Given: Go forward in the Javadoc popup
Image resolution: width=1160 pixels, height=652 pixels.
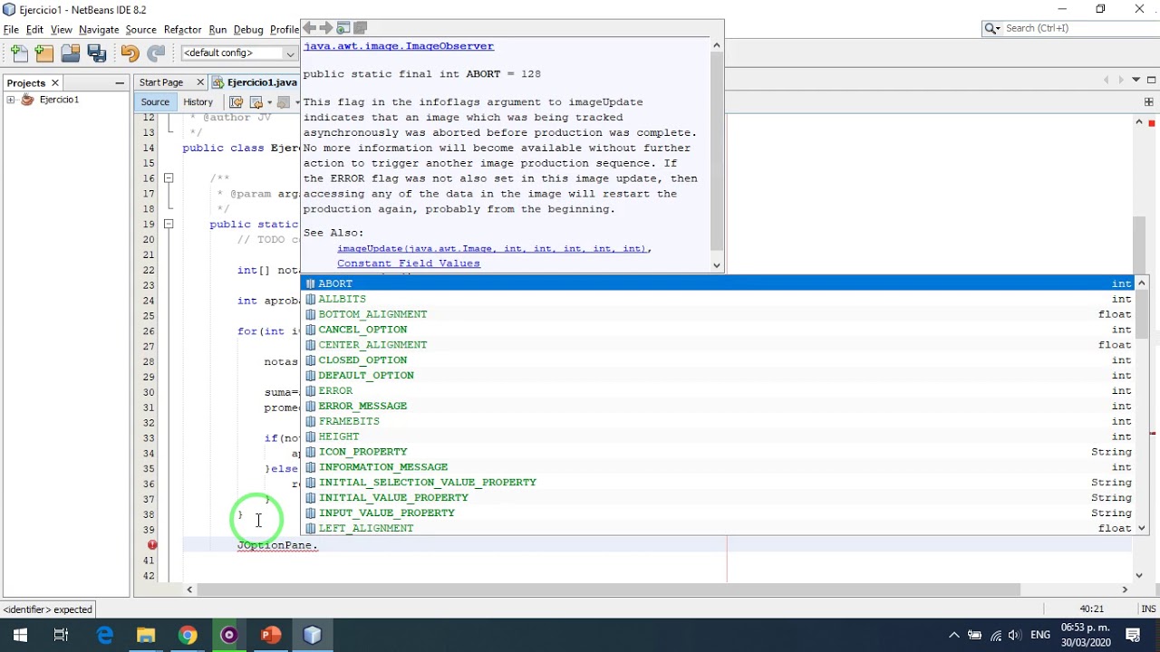Looking at the screenshot, I should tap(326, 28).
